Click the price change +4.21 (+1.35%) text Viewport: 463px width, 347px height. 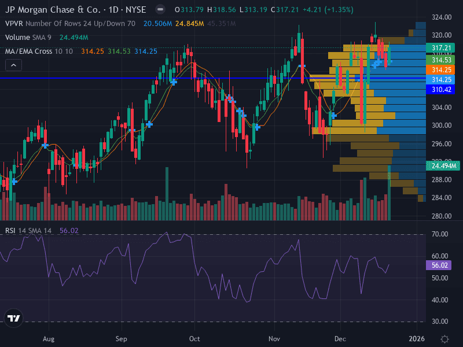(328, 10)
